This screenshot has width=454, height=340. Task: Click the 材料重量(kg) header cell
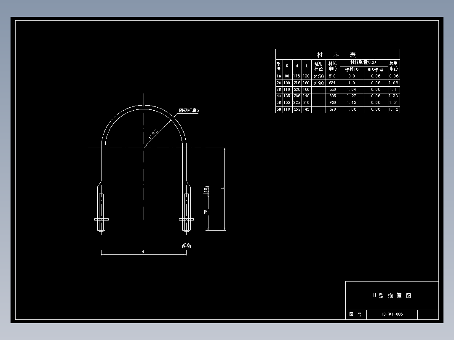point(363,62)
